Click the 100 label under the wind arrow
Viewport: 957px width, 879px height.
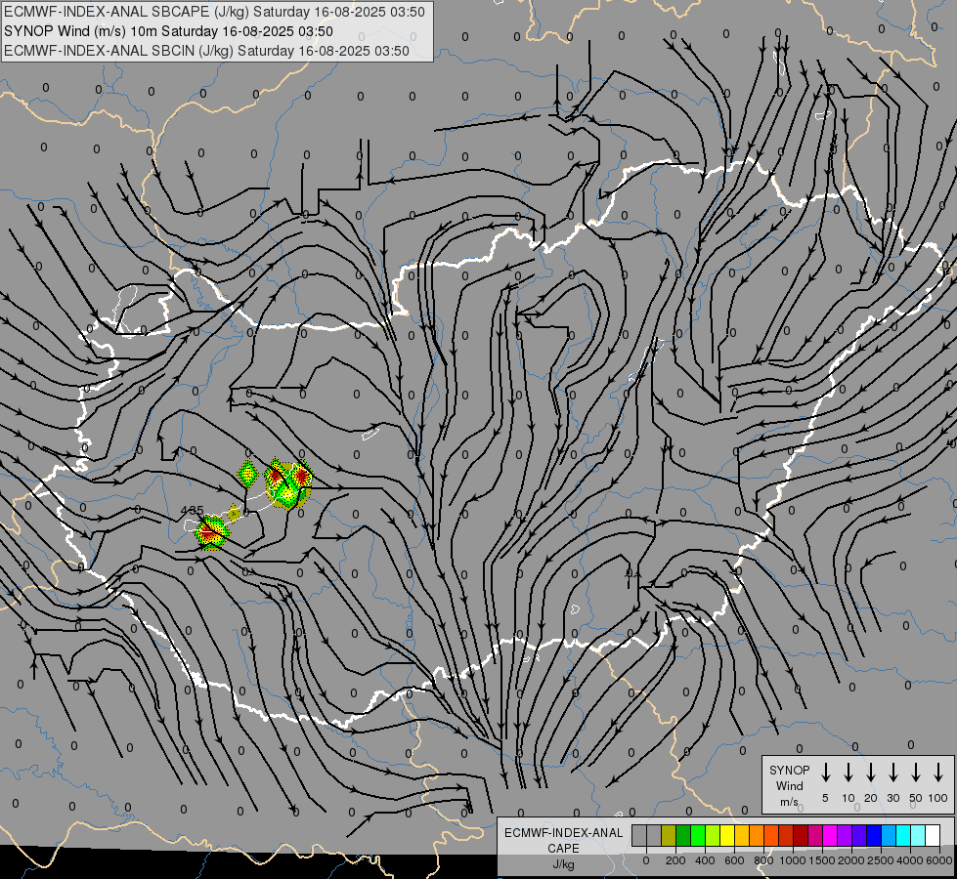pyautogui.click(x=938, y=798)
